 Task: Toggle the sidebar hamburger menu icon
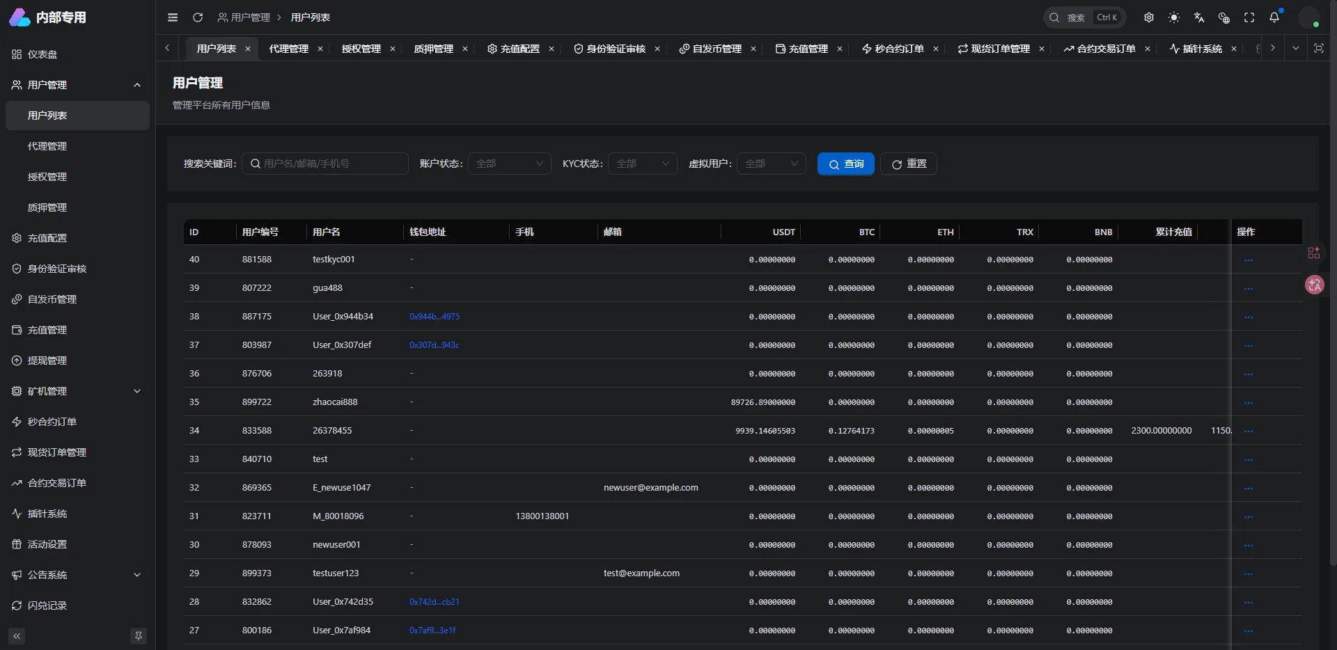click(173, 17)
